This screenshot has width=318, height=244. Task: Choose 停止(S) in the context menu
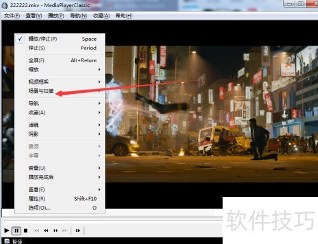tap(60, 48)
